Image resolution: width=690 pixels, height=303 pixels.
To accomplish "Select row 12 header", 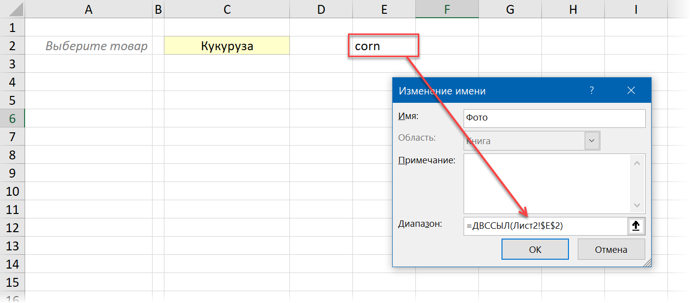I will coord(12,228).
